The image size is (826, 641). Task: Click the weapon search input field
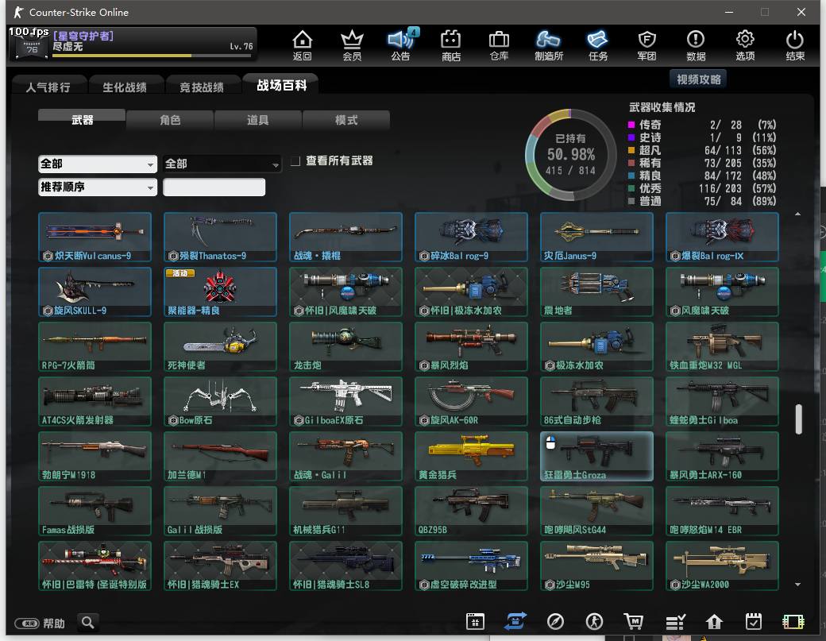click(x=214, y=187)
